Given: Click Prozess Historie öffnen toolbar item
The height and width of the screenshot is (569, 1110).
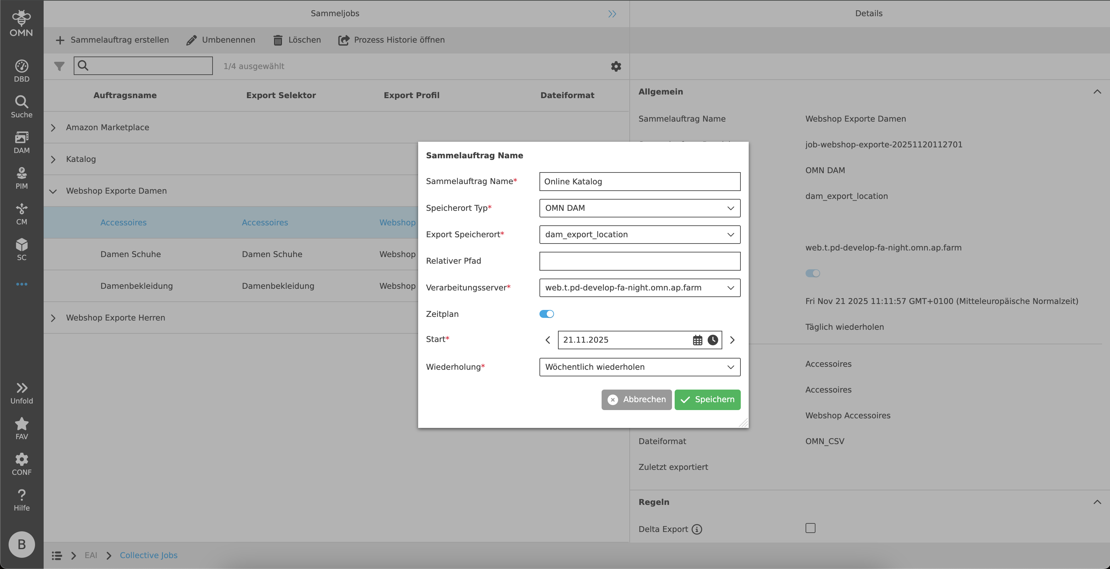Looking at the screenshot, I should click(x=391, y=40).
